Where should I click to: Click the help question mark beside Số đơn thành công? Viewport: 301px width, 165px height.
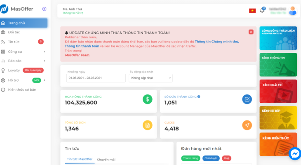pos(199,97)
